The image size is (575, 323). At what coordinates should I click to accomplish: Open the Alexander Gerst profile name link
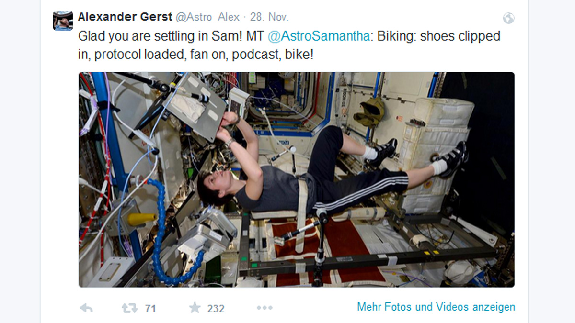tap(125, 17)
